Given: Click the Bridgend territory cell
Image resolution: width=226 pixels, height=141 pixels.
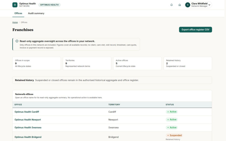Looking at the screenshot, I should pyautogui.click(x=113, y=137).
